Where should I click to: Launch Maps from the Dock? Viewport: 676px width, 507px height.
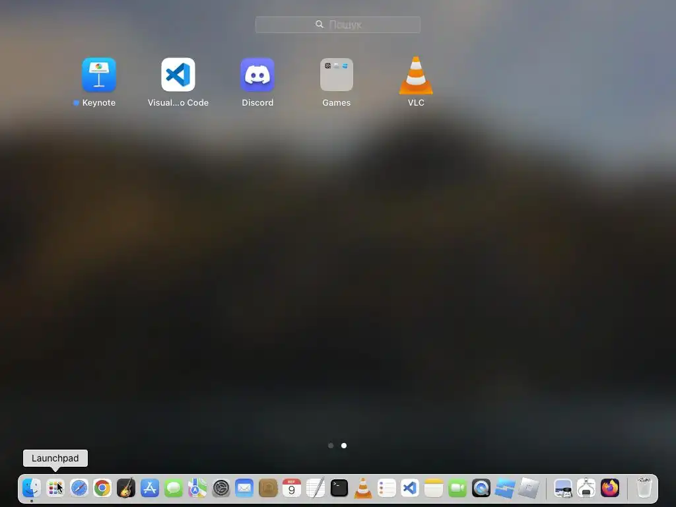(x=197, y=488)
